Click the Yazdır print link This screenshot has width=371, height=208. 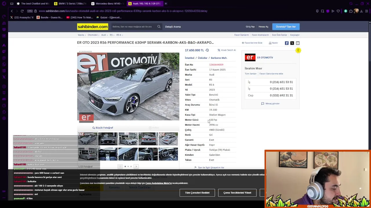(273, 43)
